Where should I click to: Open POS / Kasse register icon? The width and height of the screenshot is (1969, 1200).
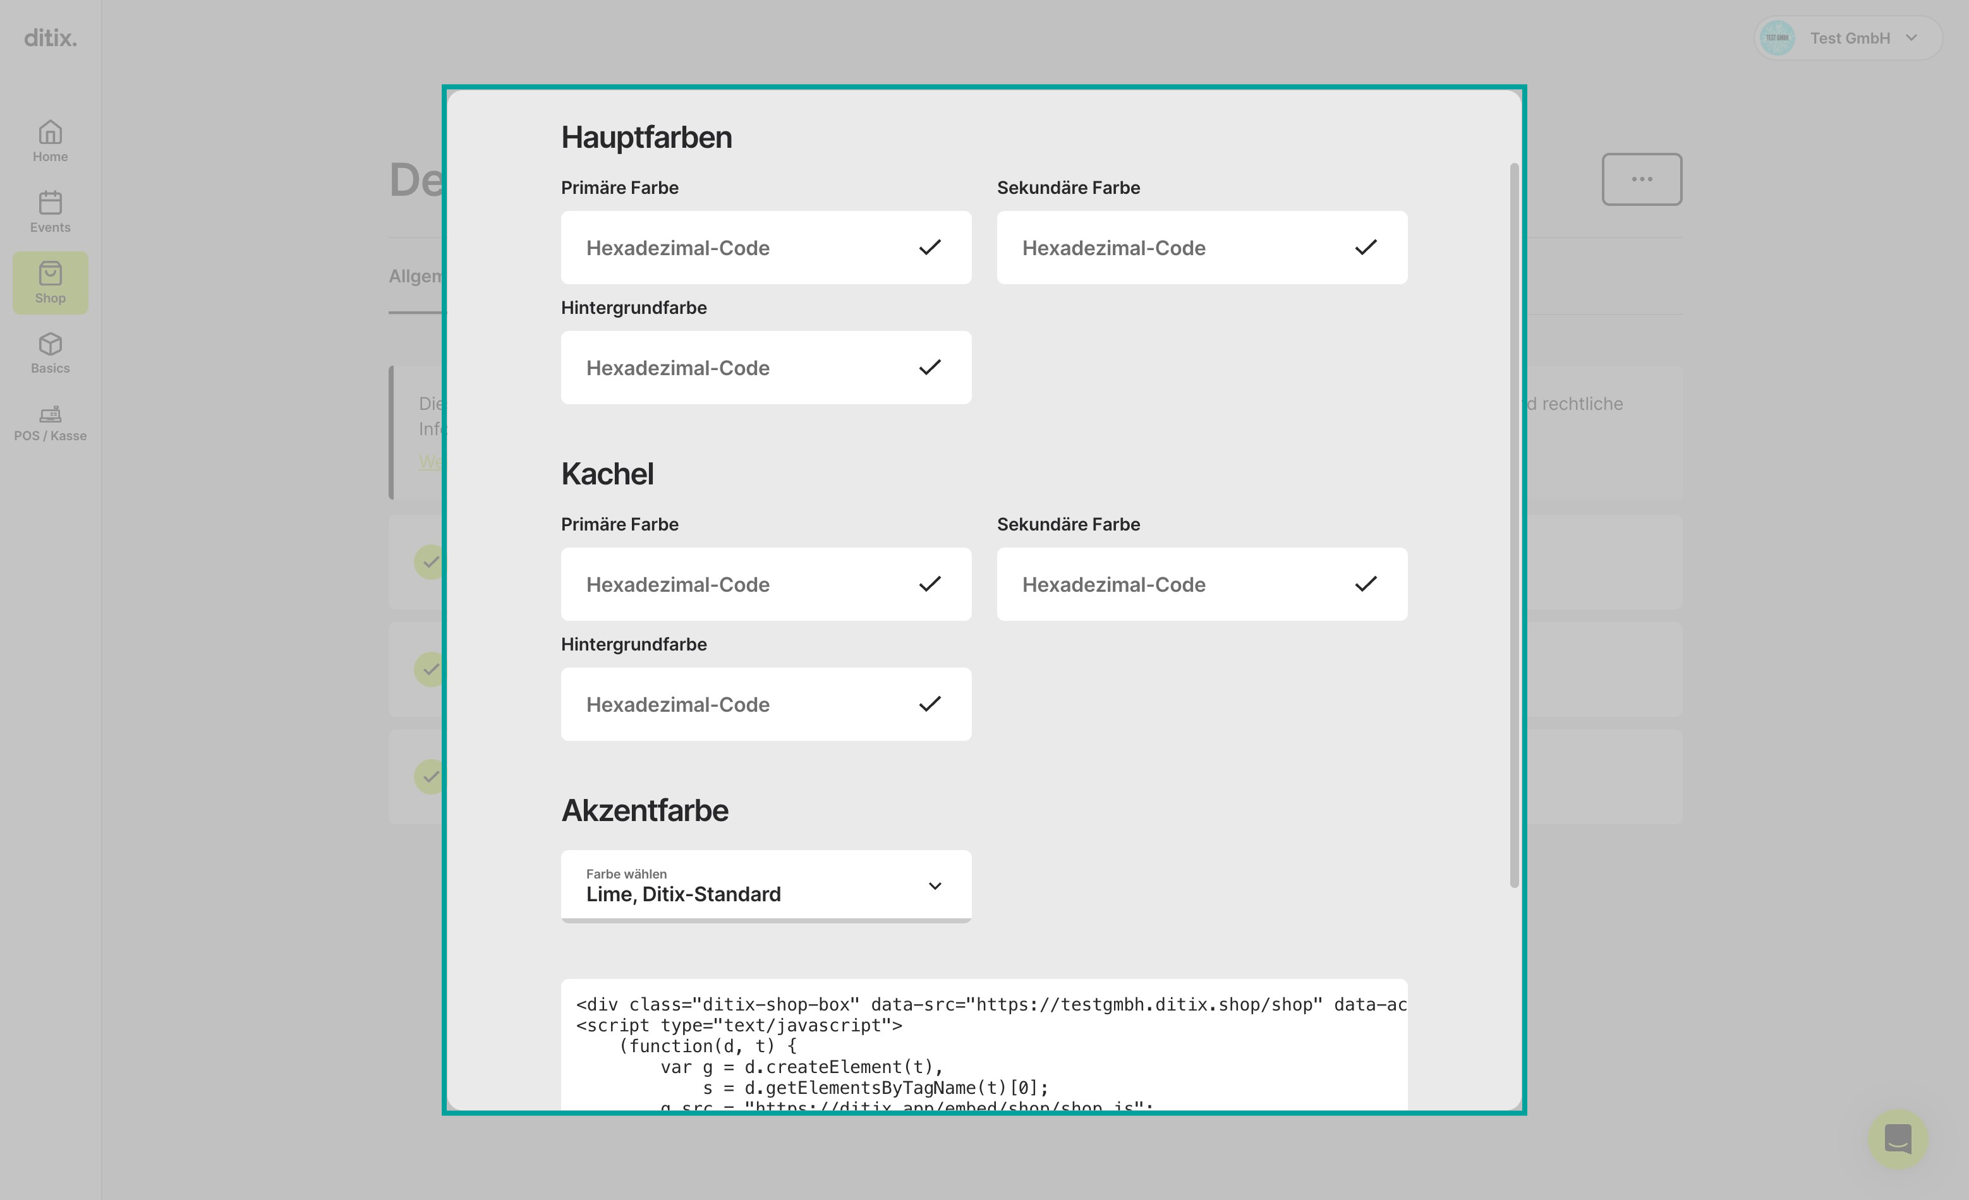[51, 414]
